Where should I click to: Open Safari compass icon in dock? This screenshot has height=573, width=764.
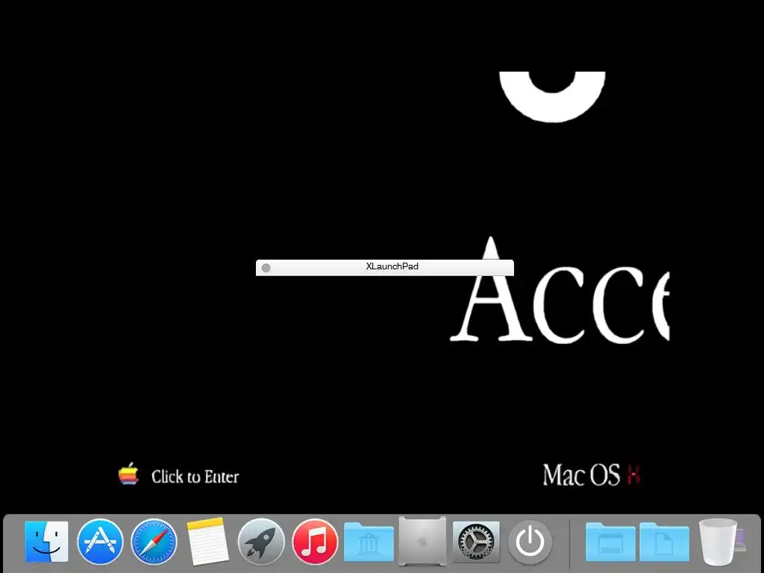[x=154, y=542]
